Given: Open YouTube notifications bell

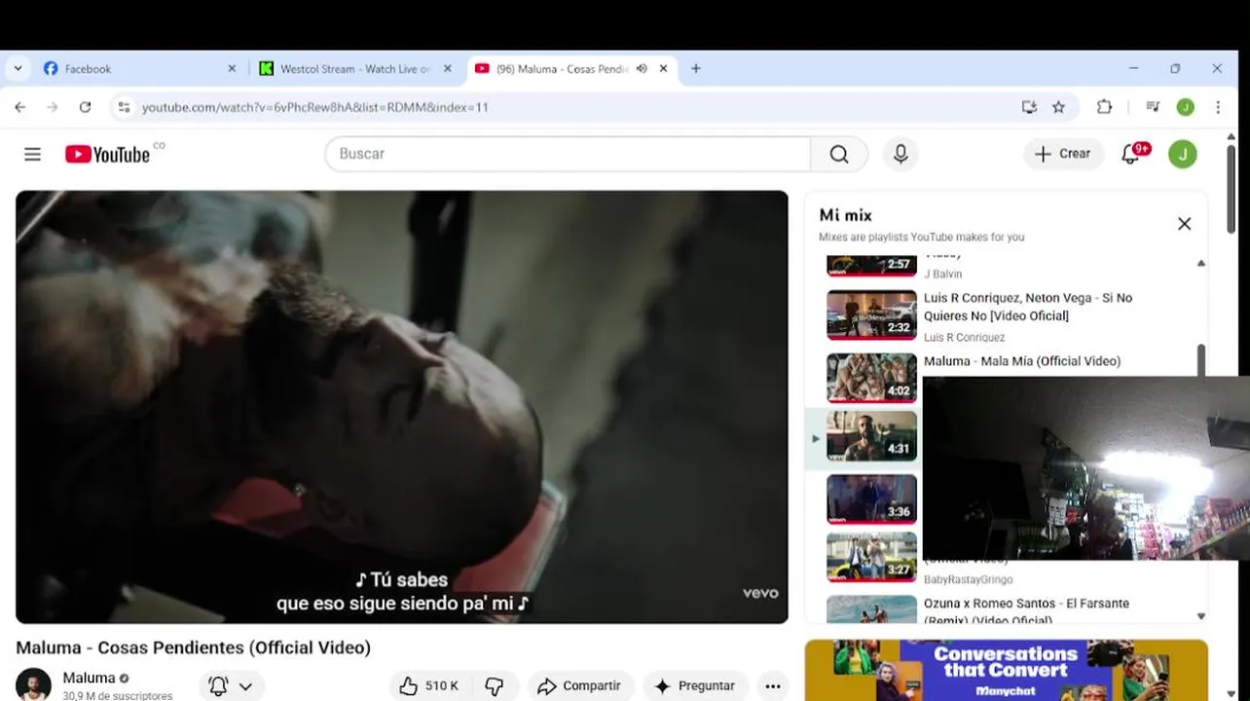Looking at the screenshot, I should (1131, 154).
